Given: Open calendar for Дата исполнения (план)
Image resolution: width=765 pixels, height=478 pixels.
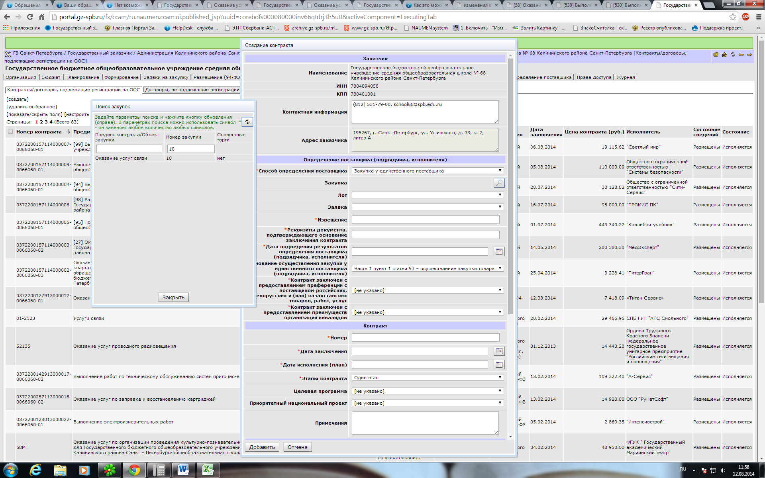Looking at the screenshot, I should pos(499,364).
